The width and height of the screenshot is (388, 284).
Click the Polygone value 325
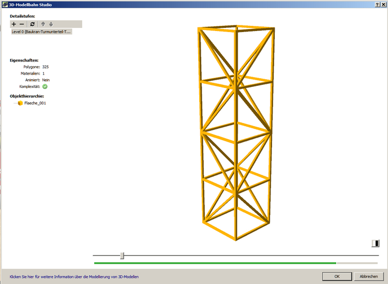point(46,67)
